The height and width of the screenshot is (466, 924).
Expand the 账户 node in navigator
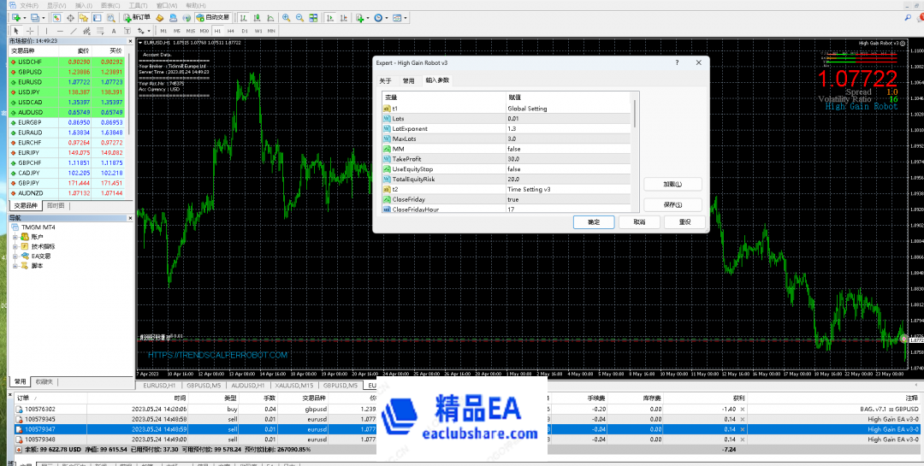tap(15, 236)
